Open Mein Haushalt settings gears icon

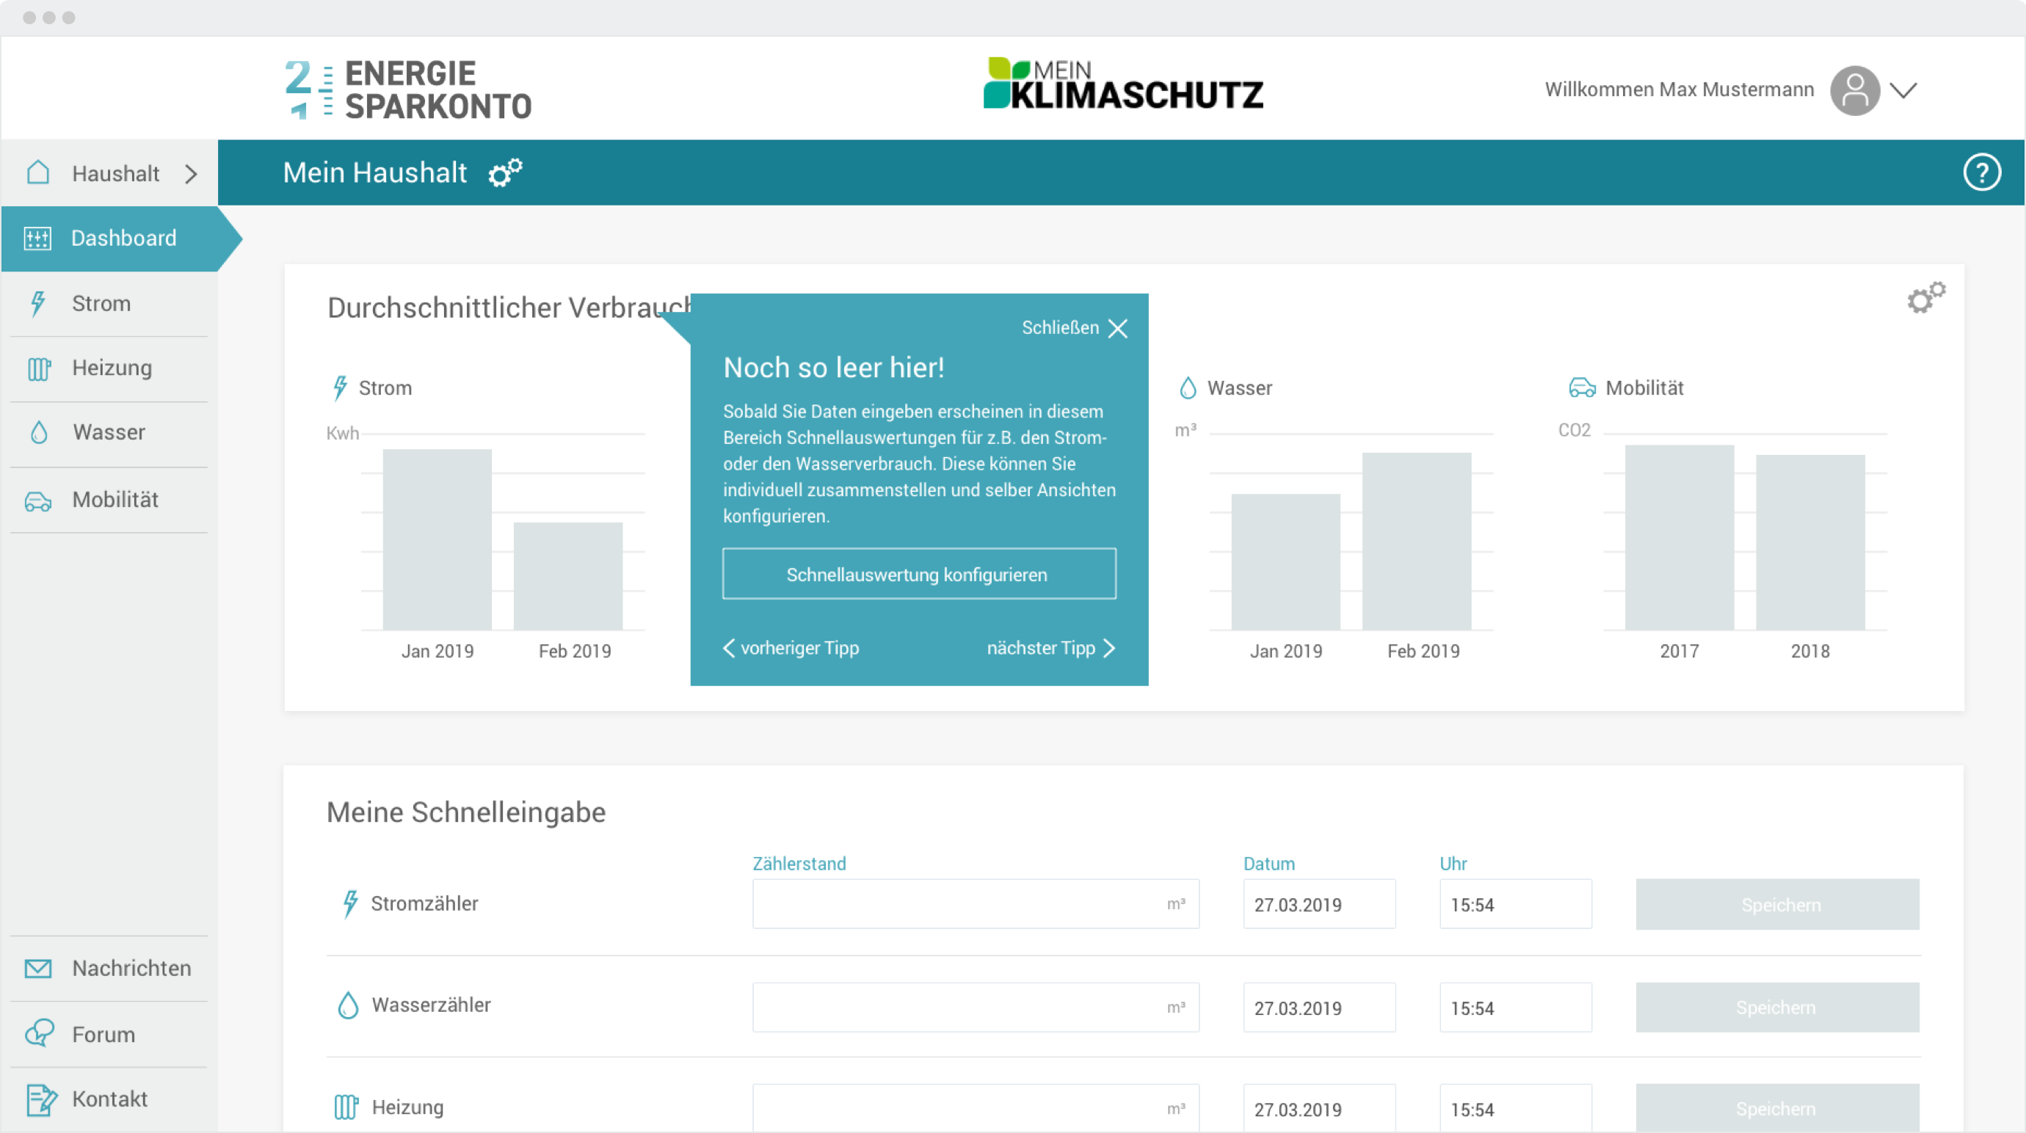coord(505,172)
